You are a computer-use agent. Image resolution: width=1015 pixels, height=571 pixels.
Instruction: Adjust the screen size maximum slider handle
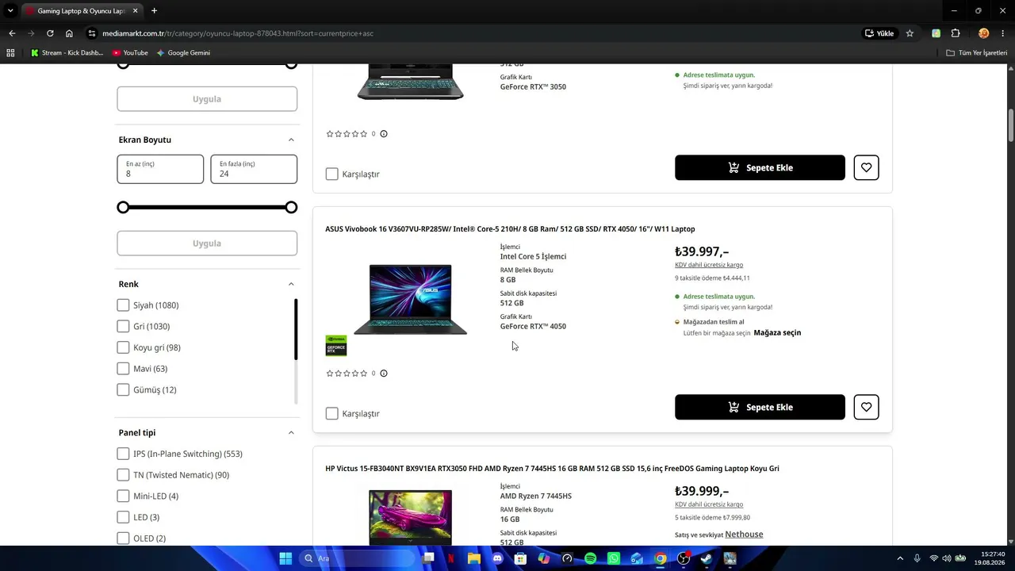click(291, 207)
